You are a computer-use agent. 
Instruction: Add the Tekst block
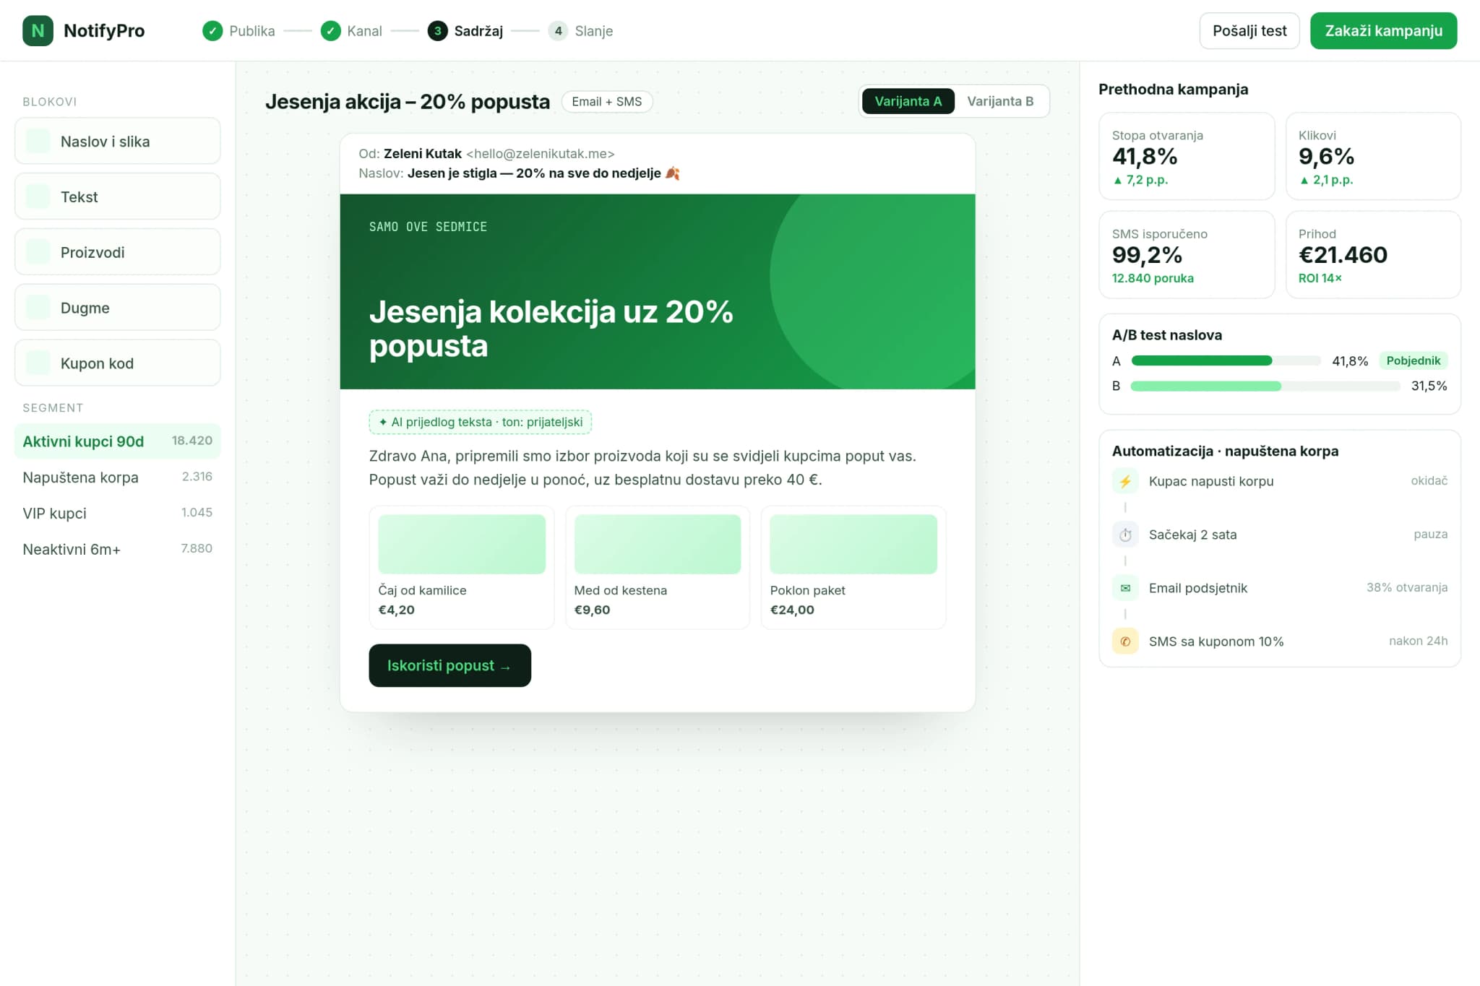point(117,196)
